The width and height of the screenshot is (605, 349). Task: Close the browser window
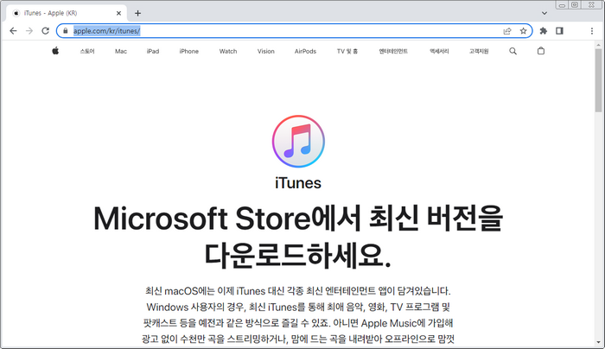pyautogui.click(x=591, y=4)
